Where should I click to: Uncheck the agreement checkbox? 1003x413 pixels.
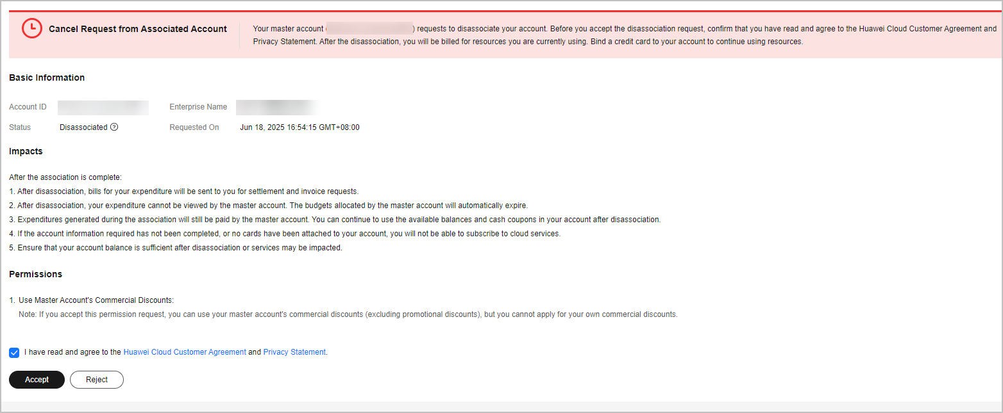[x=14, y=353]
